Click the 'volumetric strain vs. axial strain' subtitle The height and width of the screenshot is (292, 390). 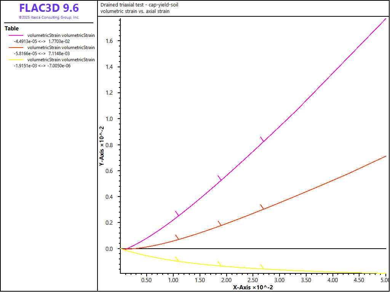(x=135, y=11)
